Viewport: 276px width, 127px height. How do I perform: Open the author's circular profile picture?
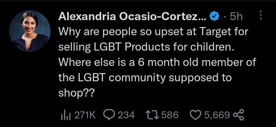(x=30, y=31)
